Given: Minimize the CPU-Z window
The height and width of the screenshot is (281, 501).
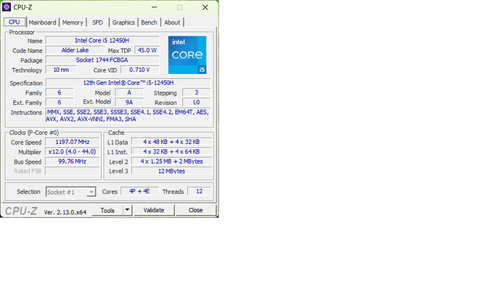Looking at the screenshot, I should click(155, 7).
